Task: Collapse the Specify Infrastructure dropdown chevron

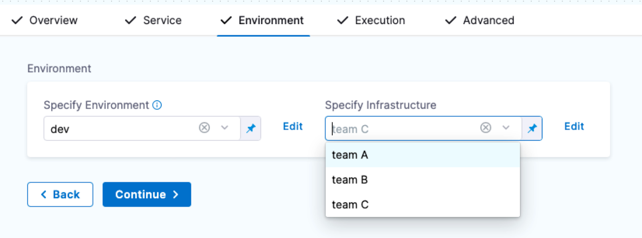Action: point(506,128)
